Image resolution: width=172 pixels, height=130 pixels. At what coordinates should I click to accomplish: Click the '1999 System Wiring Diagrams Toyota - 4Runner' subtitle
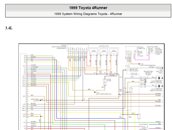88,14
